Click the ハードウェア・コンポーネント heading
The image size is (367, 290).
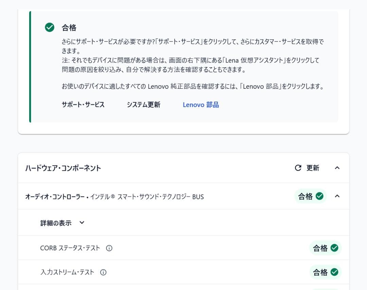click(63, 168)
